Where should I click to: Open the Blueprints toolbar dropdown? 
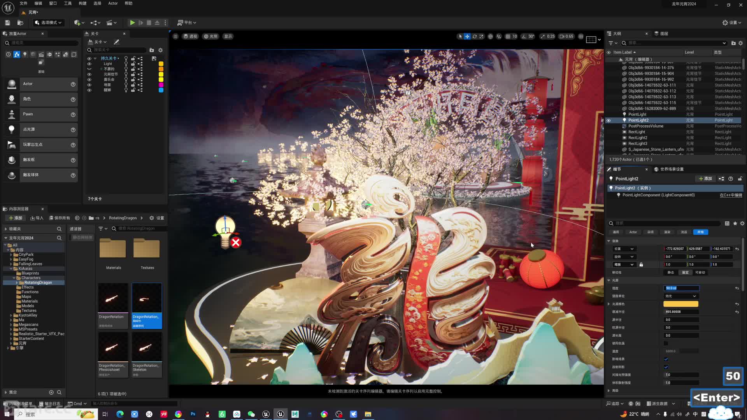point(95,23)
